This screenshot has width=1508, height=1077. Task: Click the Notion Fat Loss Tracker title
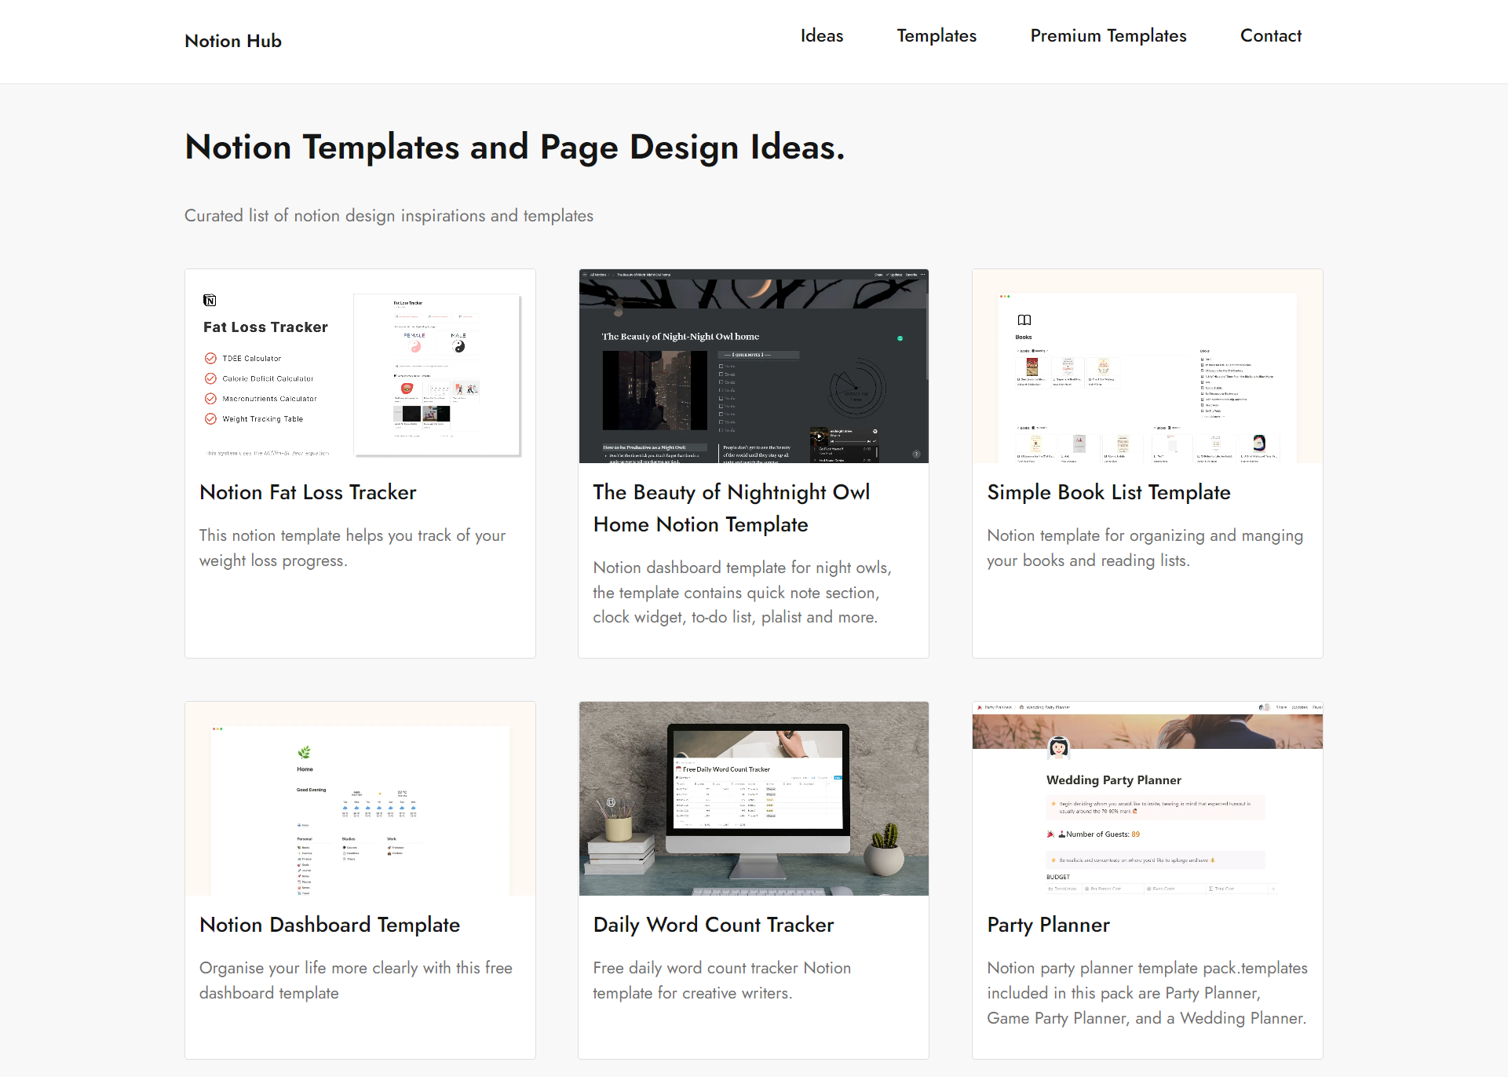click(308, 492)
